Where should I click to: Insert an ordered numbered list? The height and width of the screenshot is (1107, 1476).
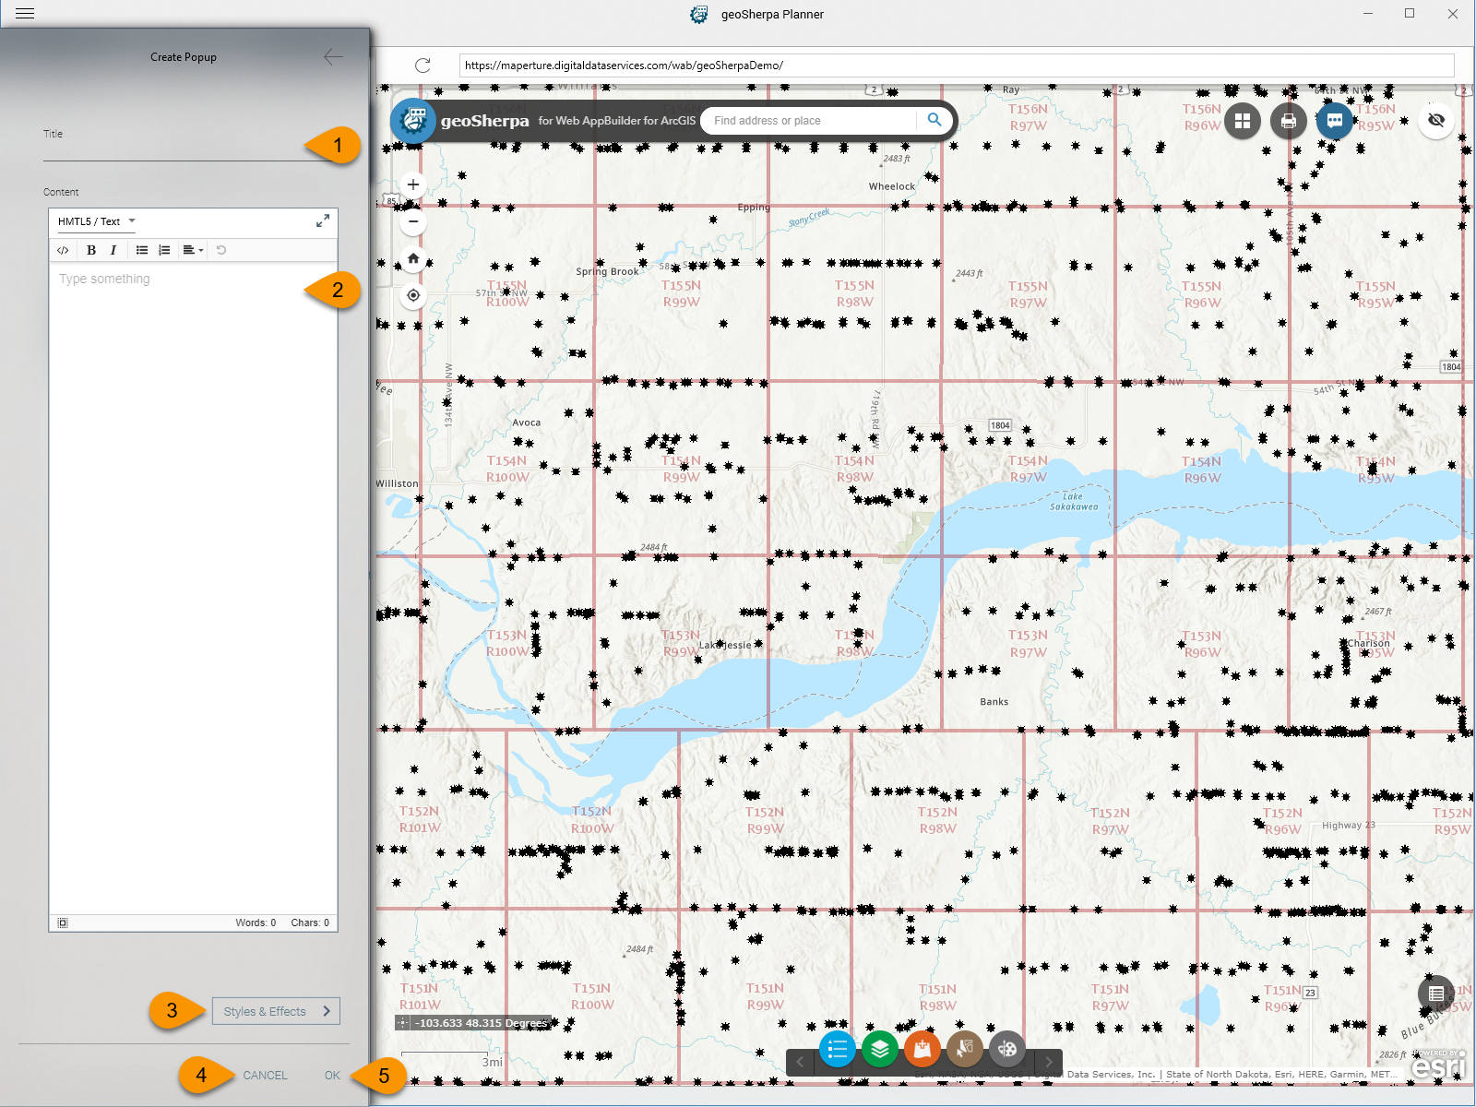(x=164, y=250)
